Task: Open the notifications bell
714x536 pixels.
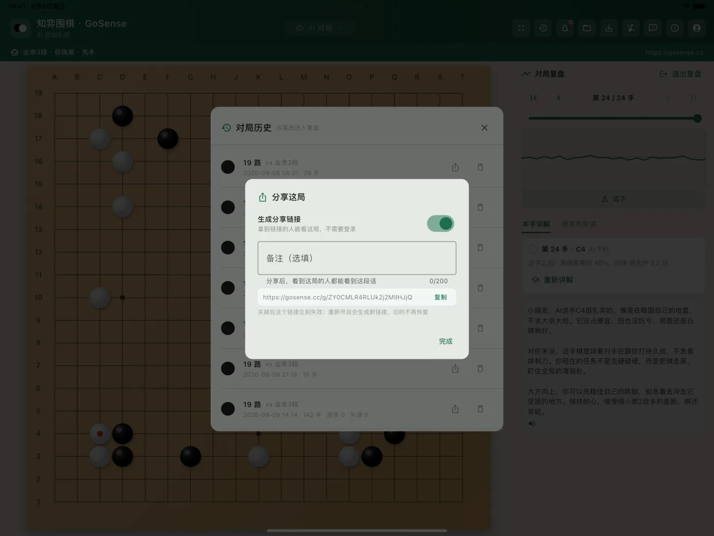Action: 565,28
